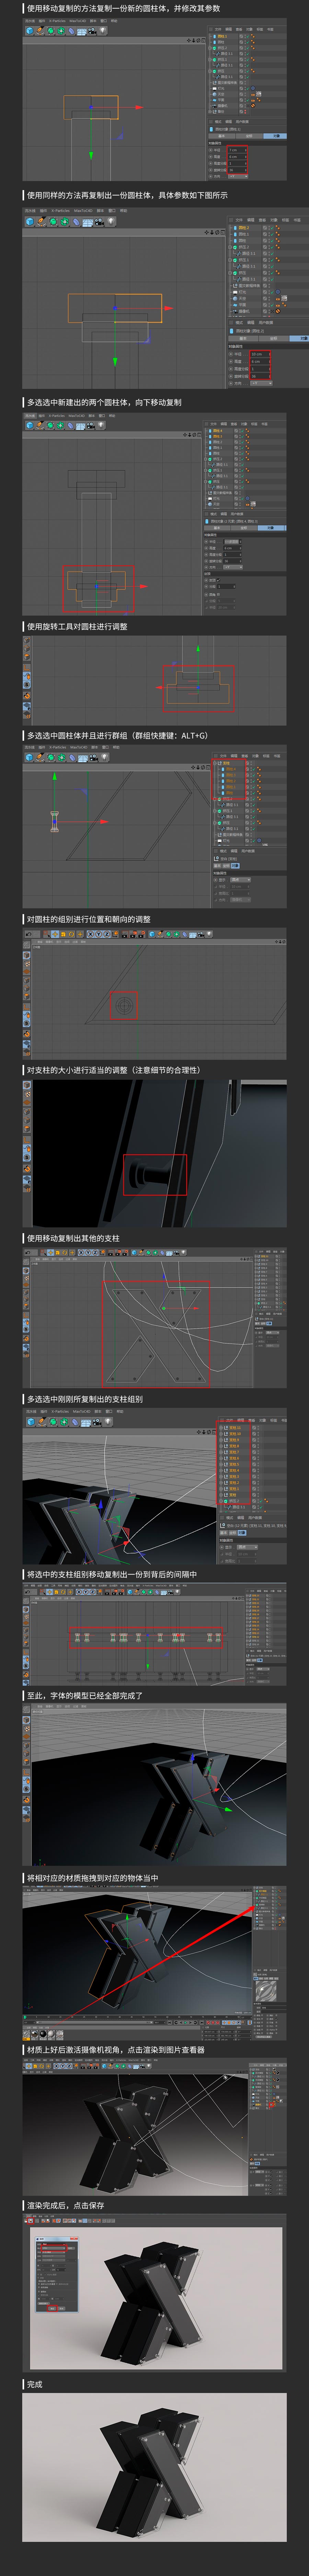Click green Y-axis arrow handle in first screenshot viewport

coord(91,156)
